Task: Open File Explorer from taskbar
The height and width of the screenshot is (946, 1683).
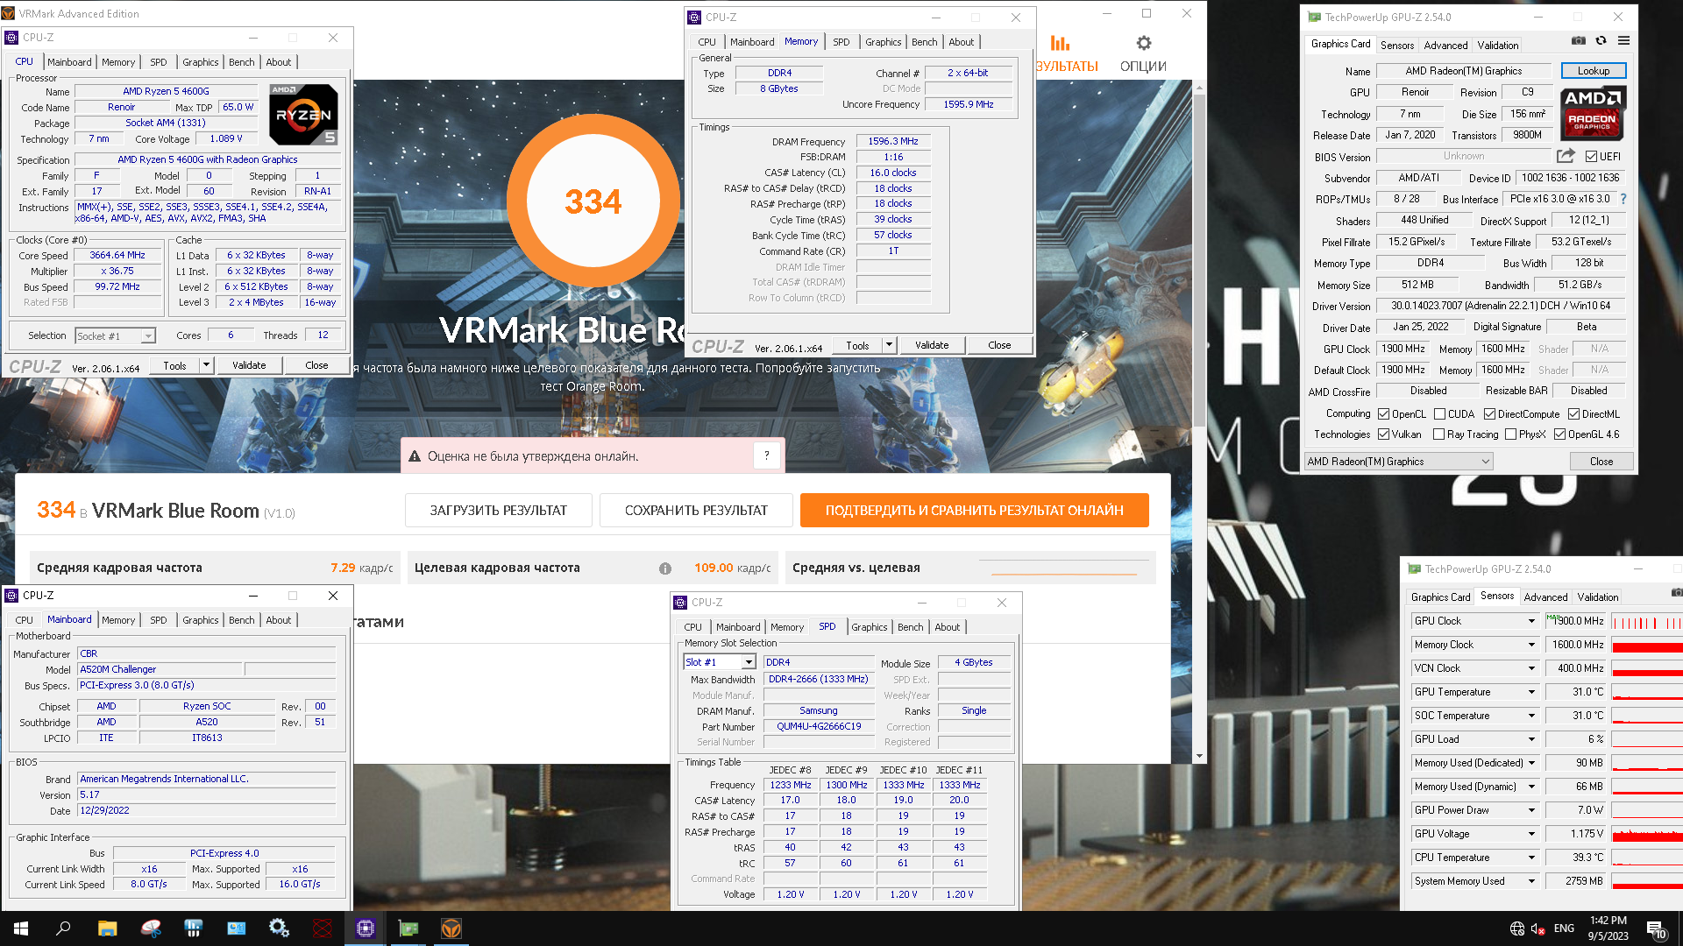Action: [107, 928]
